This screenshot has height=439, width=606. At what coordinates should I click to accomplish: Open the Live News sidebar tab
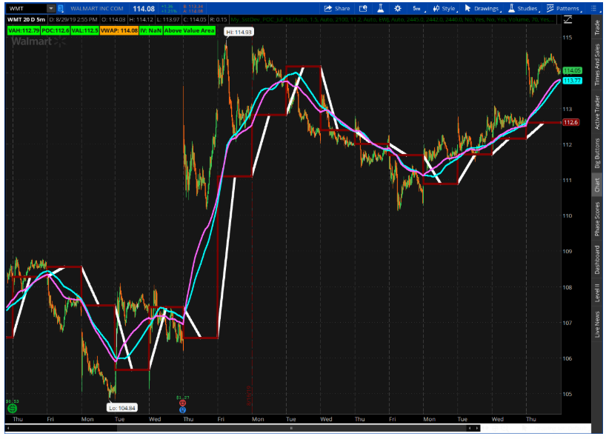[x=597, y=325]
